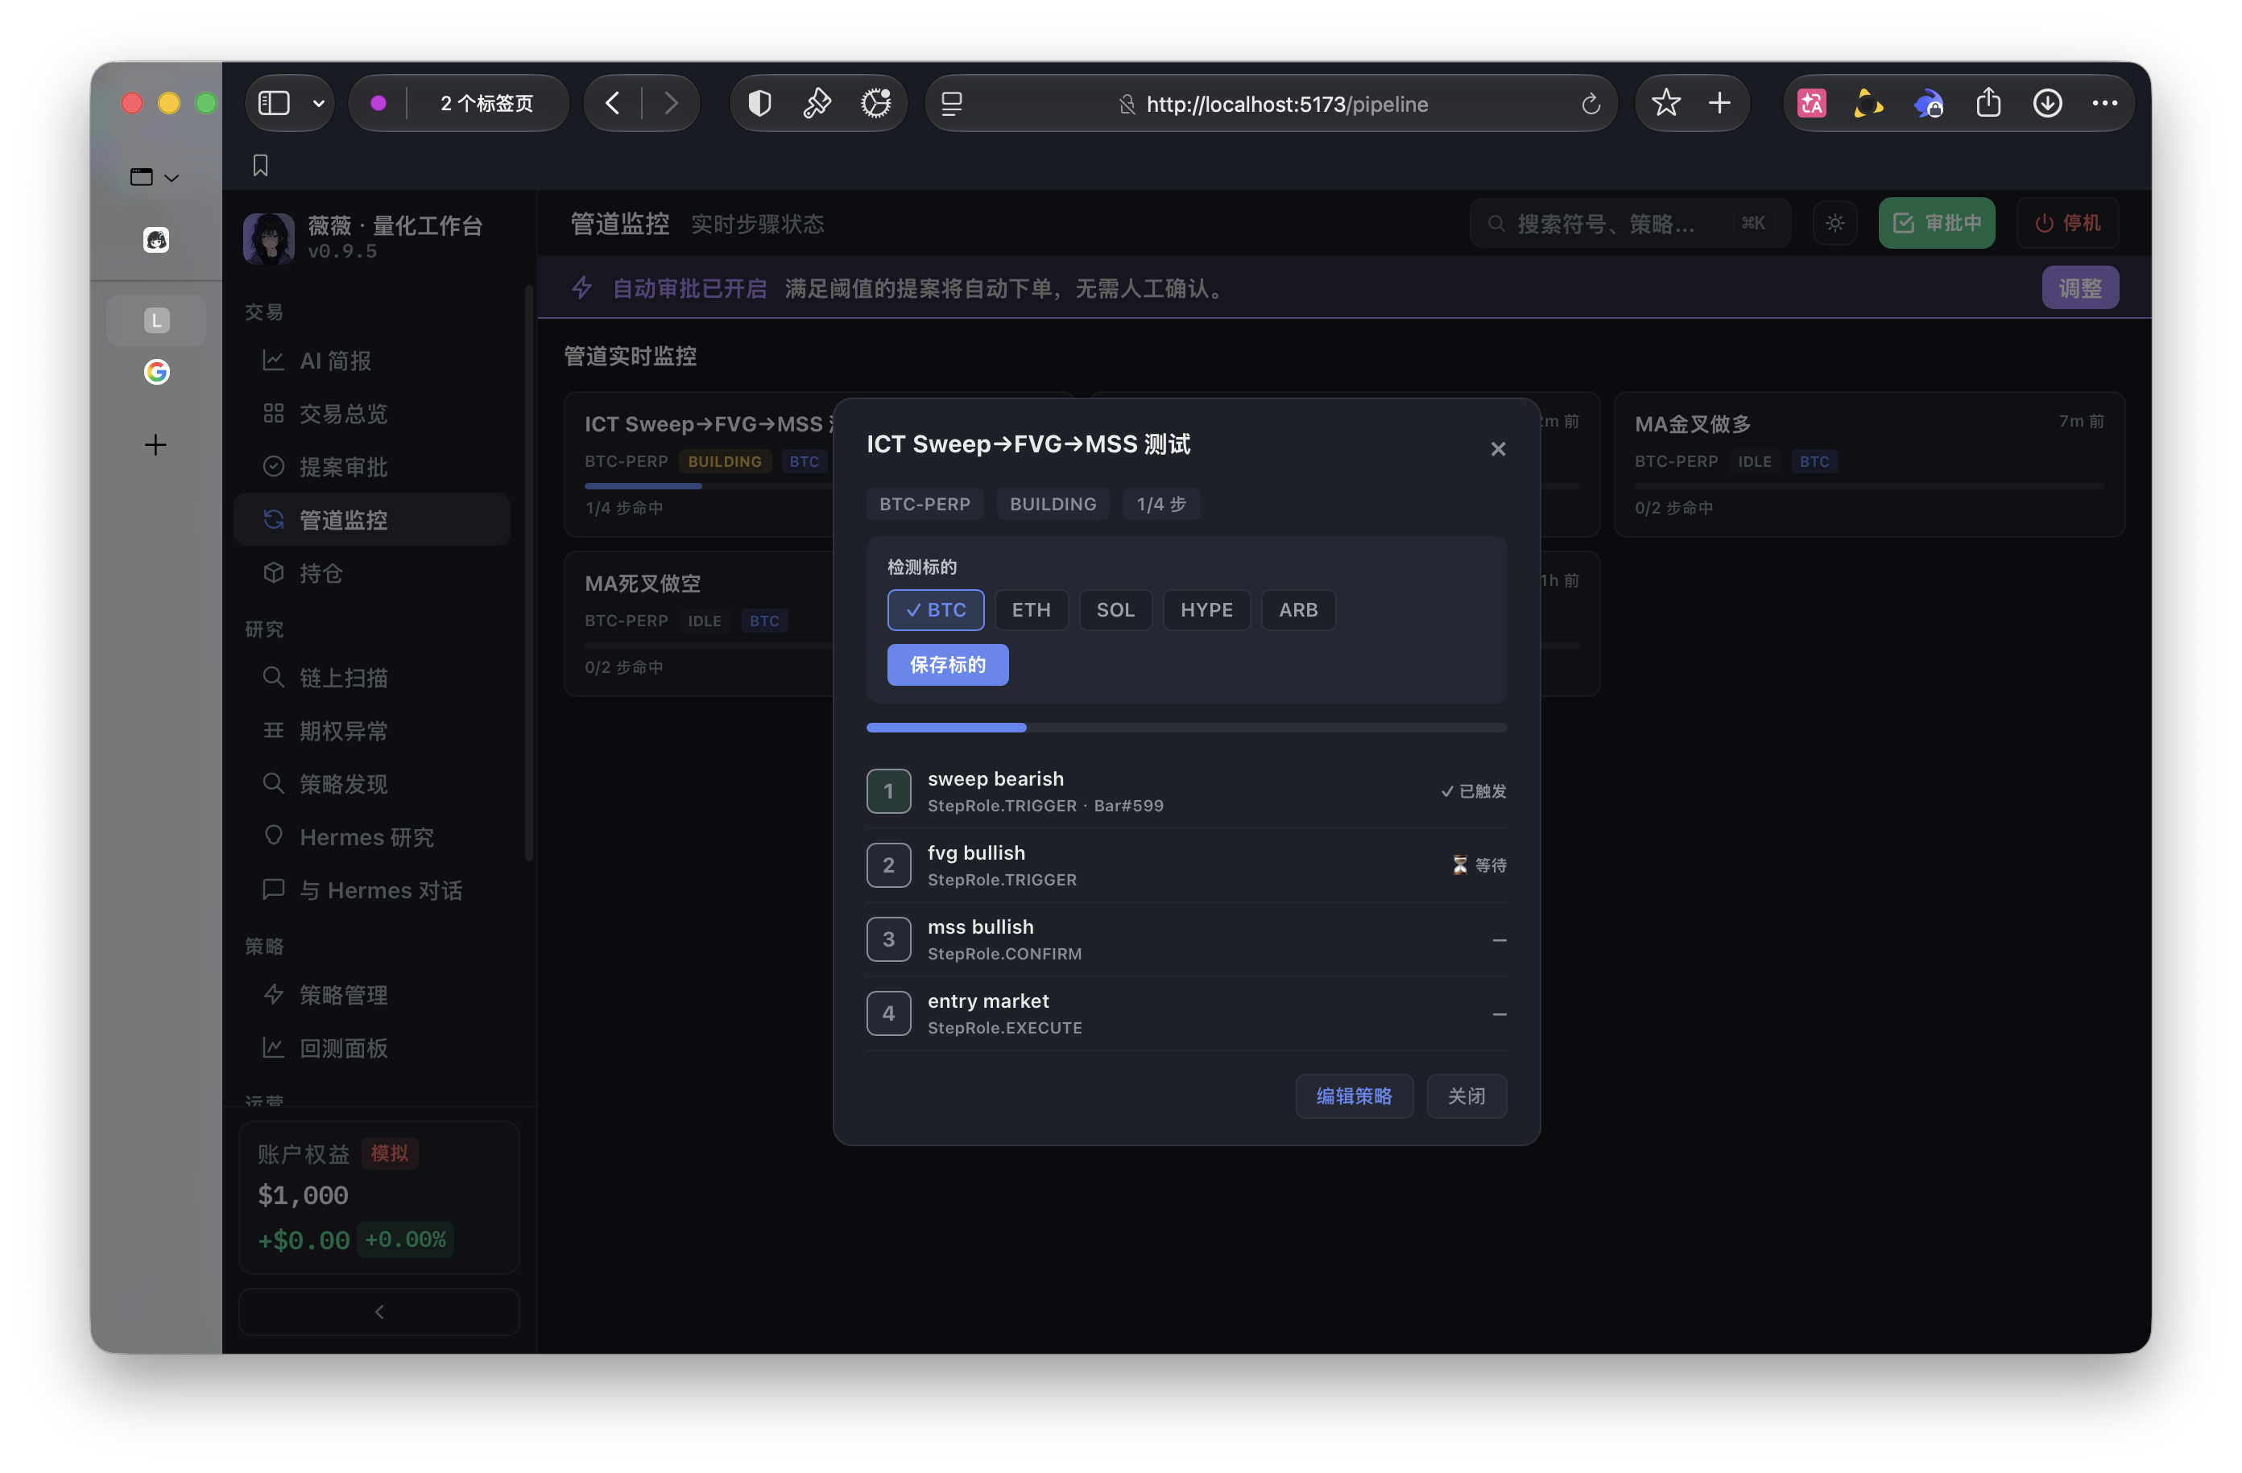Image resolution: width=2242 pixels, height=1473 pixels.
Task: Open the MA金叉做多 pipeline card
Action: pos(1869,464)
